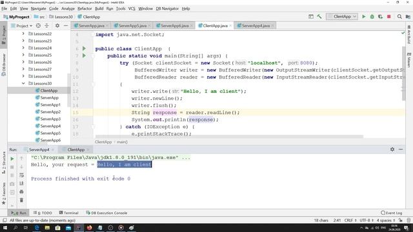Open the DB Navigator menu
413x232 pixels.
click(167, 8)
